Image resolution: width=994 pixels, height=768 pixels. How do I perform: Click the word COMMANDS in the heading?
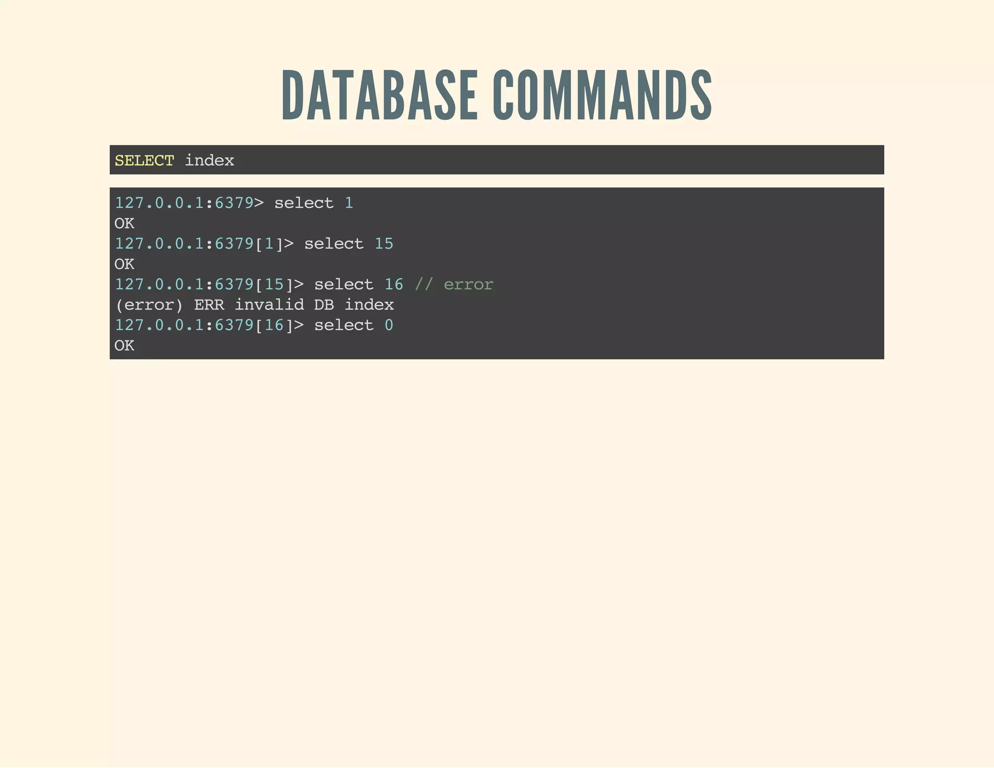(602, 95)
